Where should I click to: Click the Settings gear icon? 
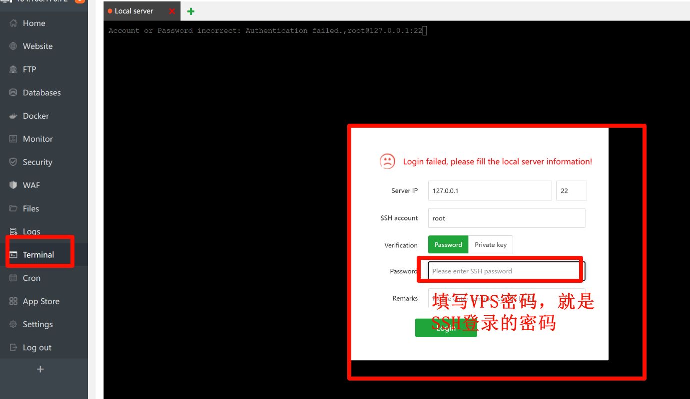[x=13, y=324]
